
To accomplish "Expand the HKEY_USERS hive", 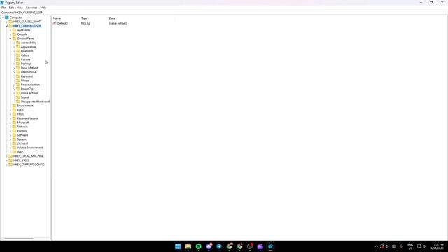I will (x=7, y=160).
